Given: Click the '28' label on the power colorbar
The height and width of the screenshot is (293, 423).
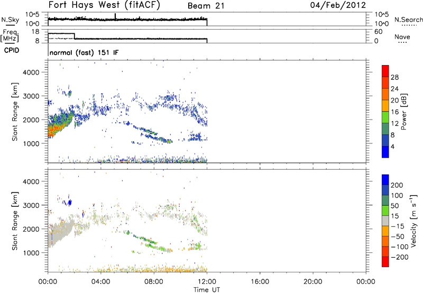Looking at the screenshot, I should (x=394, y=77).
